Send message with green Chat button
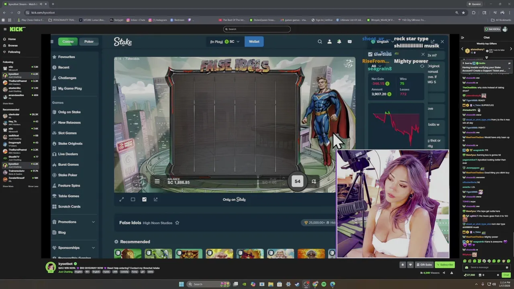 [x=506, y=275]
